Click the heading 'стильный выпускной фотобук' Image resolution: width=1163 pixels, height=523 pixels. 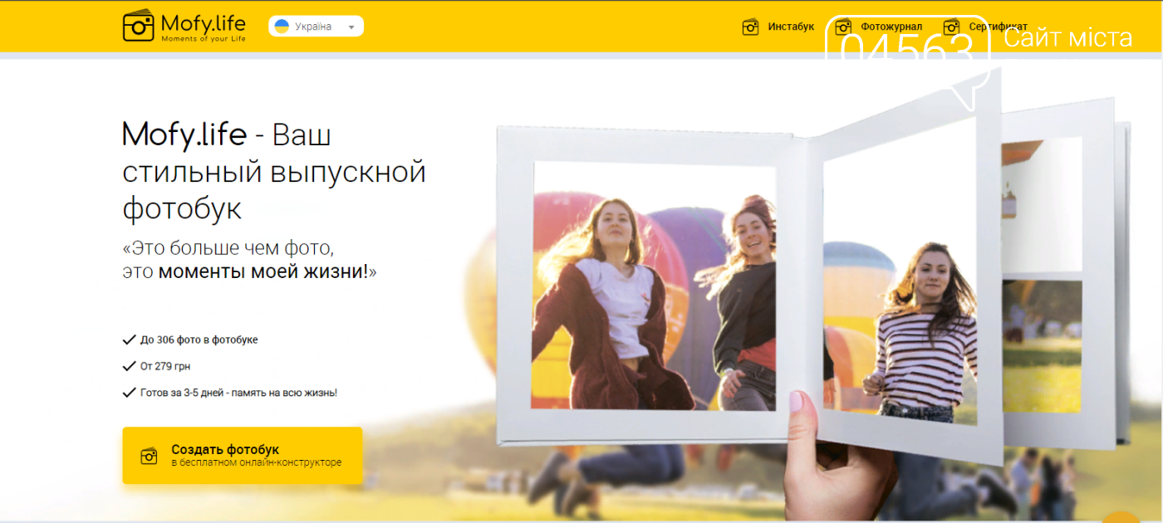click(274, 190)
